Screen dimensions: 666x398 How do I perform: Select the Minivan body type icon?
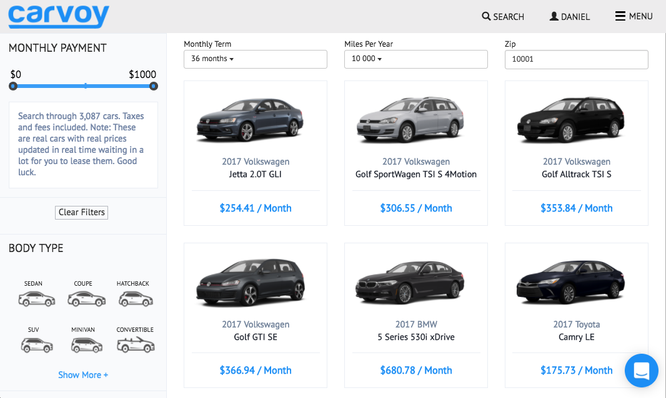point(86,344)
